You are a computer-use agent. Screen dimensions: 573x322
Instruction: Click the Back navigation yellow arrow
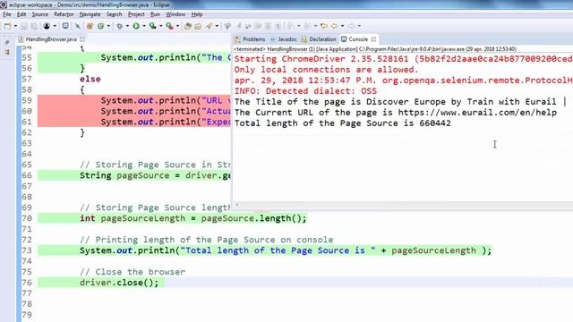click(x=334, y=26)
